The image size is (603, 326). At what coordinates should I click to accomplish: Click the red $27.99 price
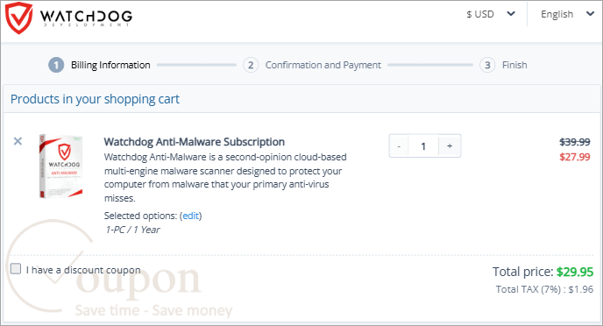(575, 157)
